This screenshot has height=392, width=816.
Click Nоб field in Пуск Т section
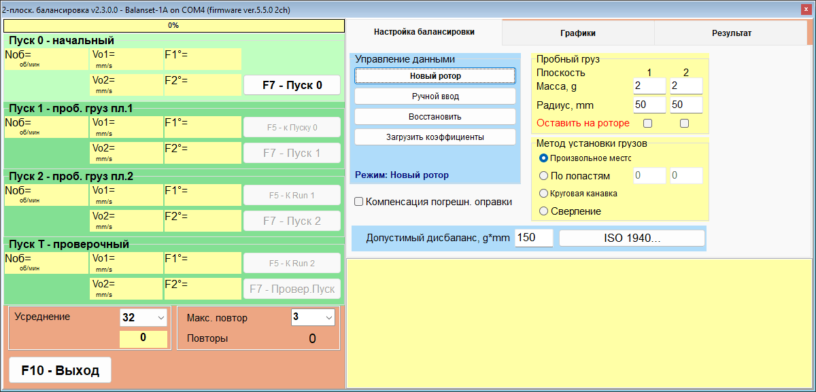coord(46,263)
